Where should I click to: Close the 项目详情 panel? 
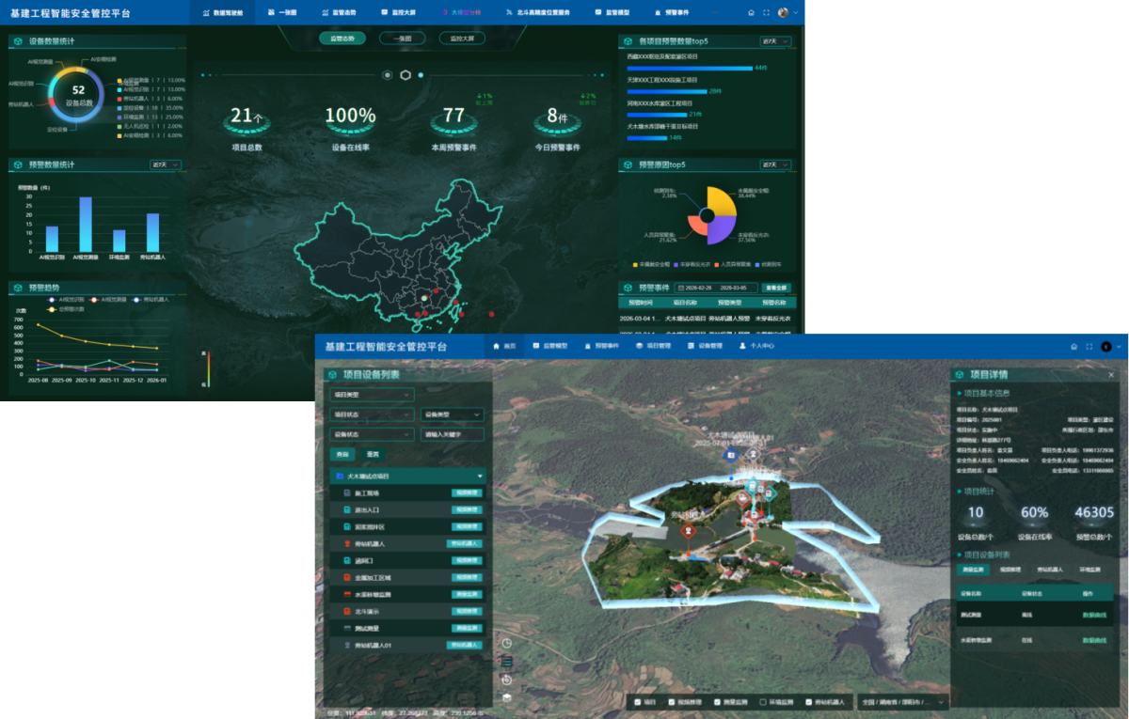click(1111, 374)
